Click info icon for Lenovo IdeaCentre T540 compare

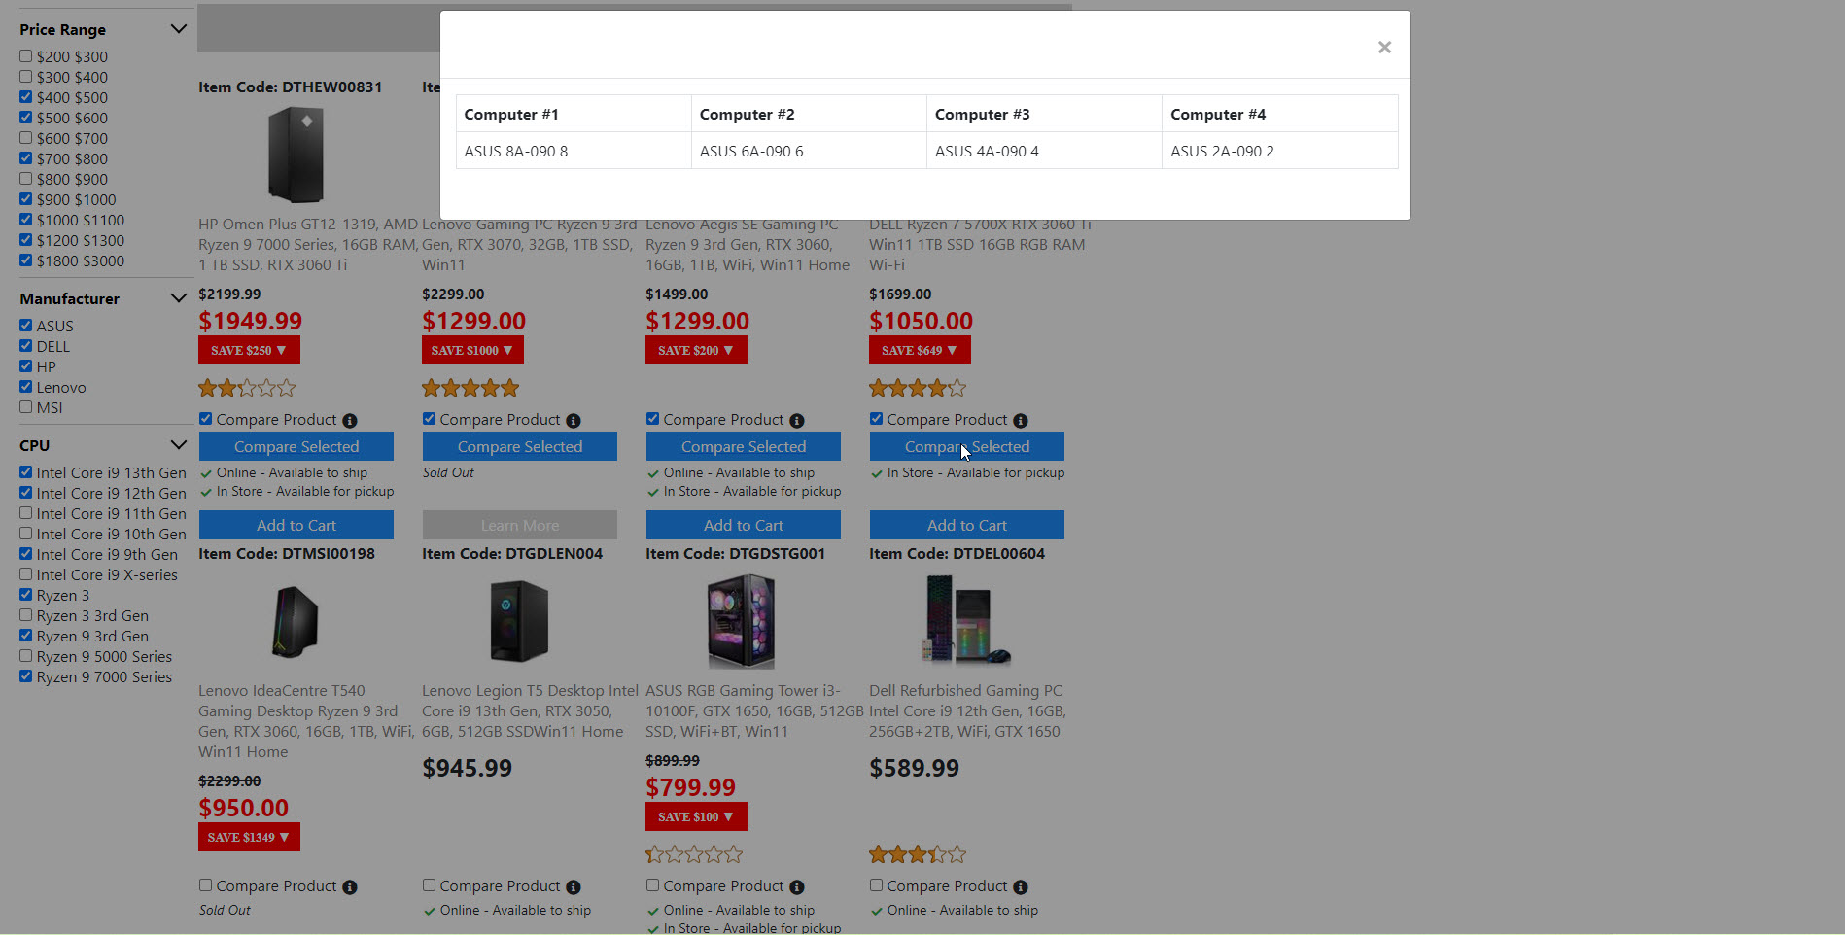(350, 887)
